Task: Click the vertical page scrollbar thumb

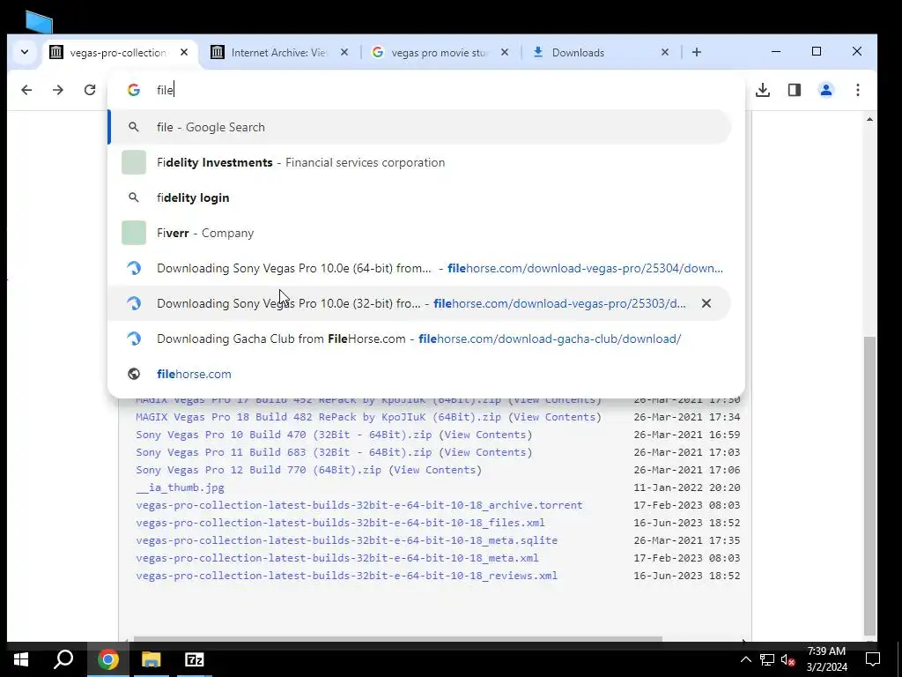Action: pos(869,485)
